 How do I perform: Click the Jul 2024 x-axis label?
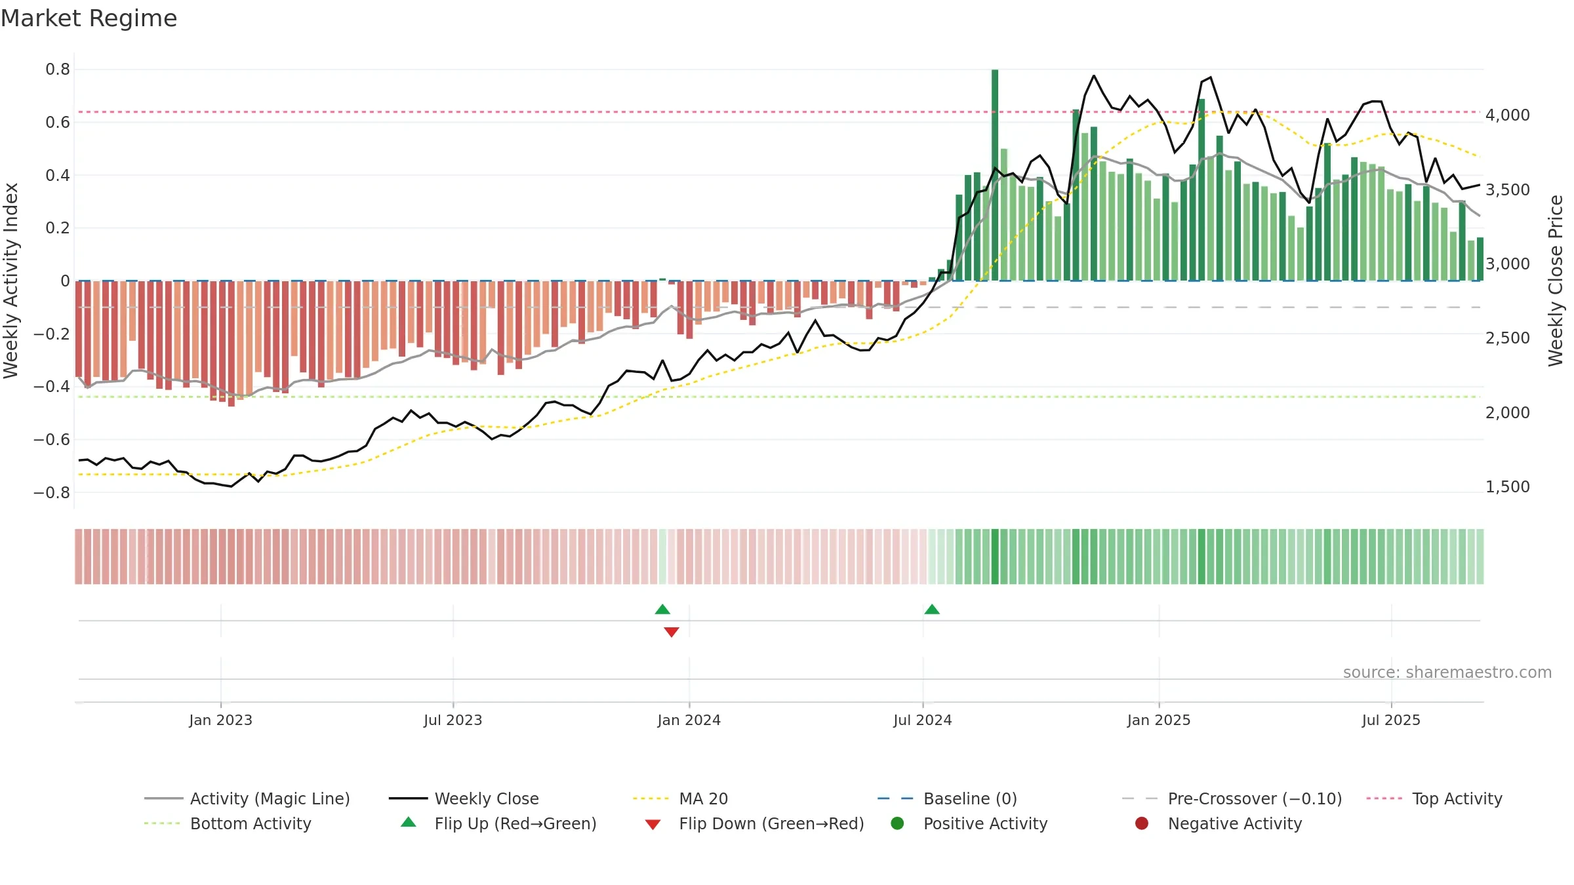pyautogui.click(x=923, y=720)
